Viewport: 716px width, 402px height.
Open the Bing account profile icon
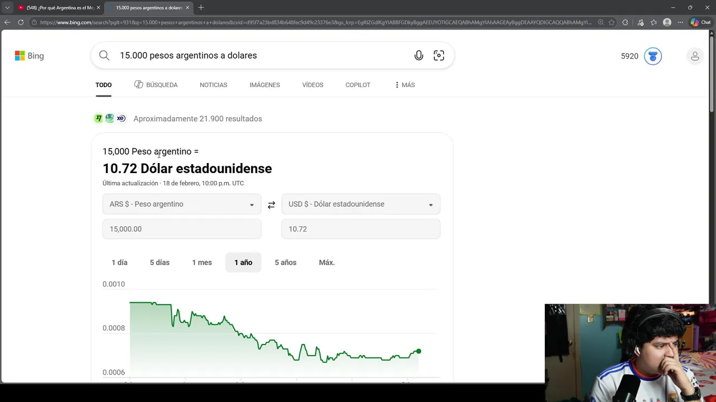(695, 56)
